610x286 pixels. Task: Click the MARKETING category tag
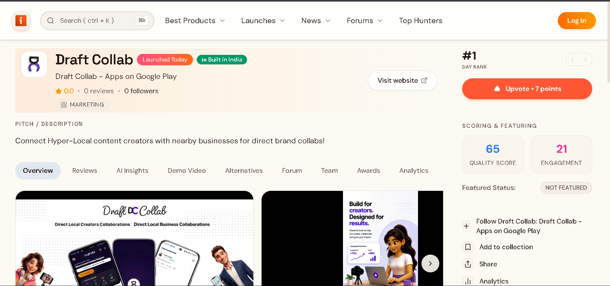click(82, 105)
